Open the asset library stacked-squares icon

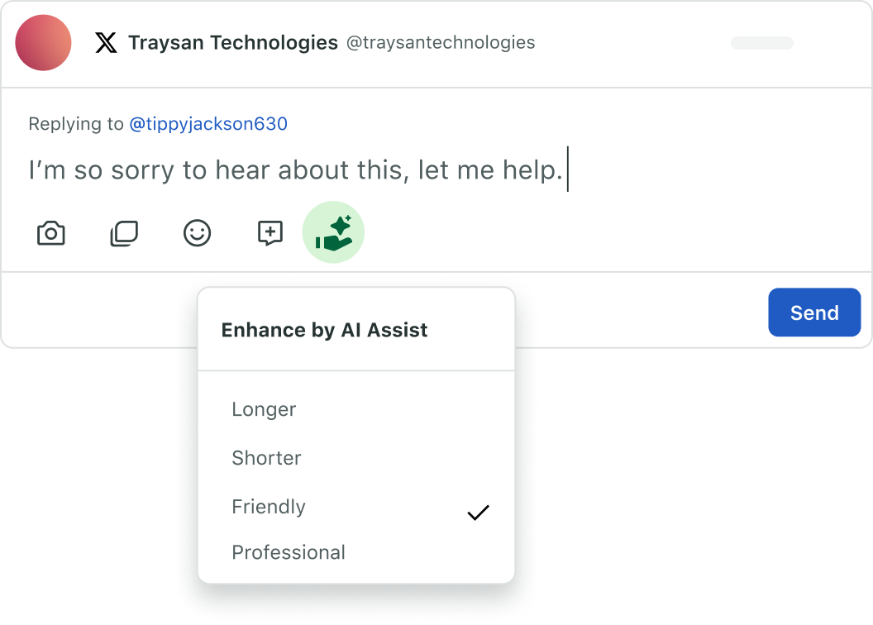tap(124, 233)
